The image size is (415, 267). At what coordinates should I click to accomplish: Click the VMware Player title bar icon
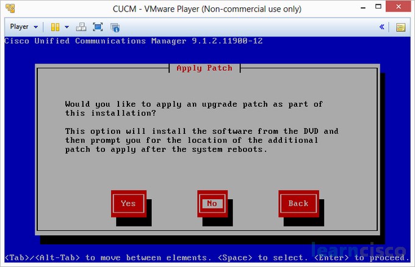[x=10, y=9]
